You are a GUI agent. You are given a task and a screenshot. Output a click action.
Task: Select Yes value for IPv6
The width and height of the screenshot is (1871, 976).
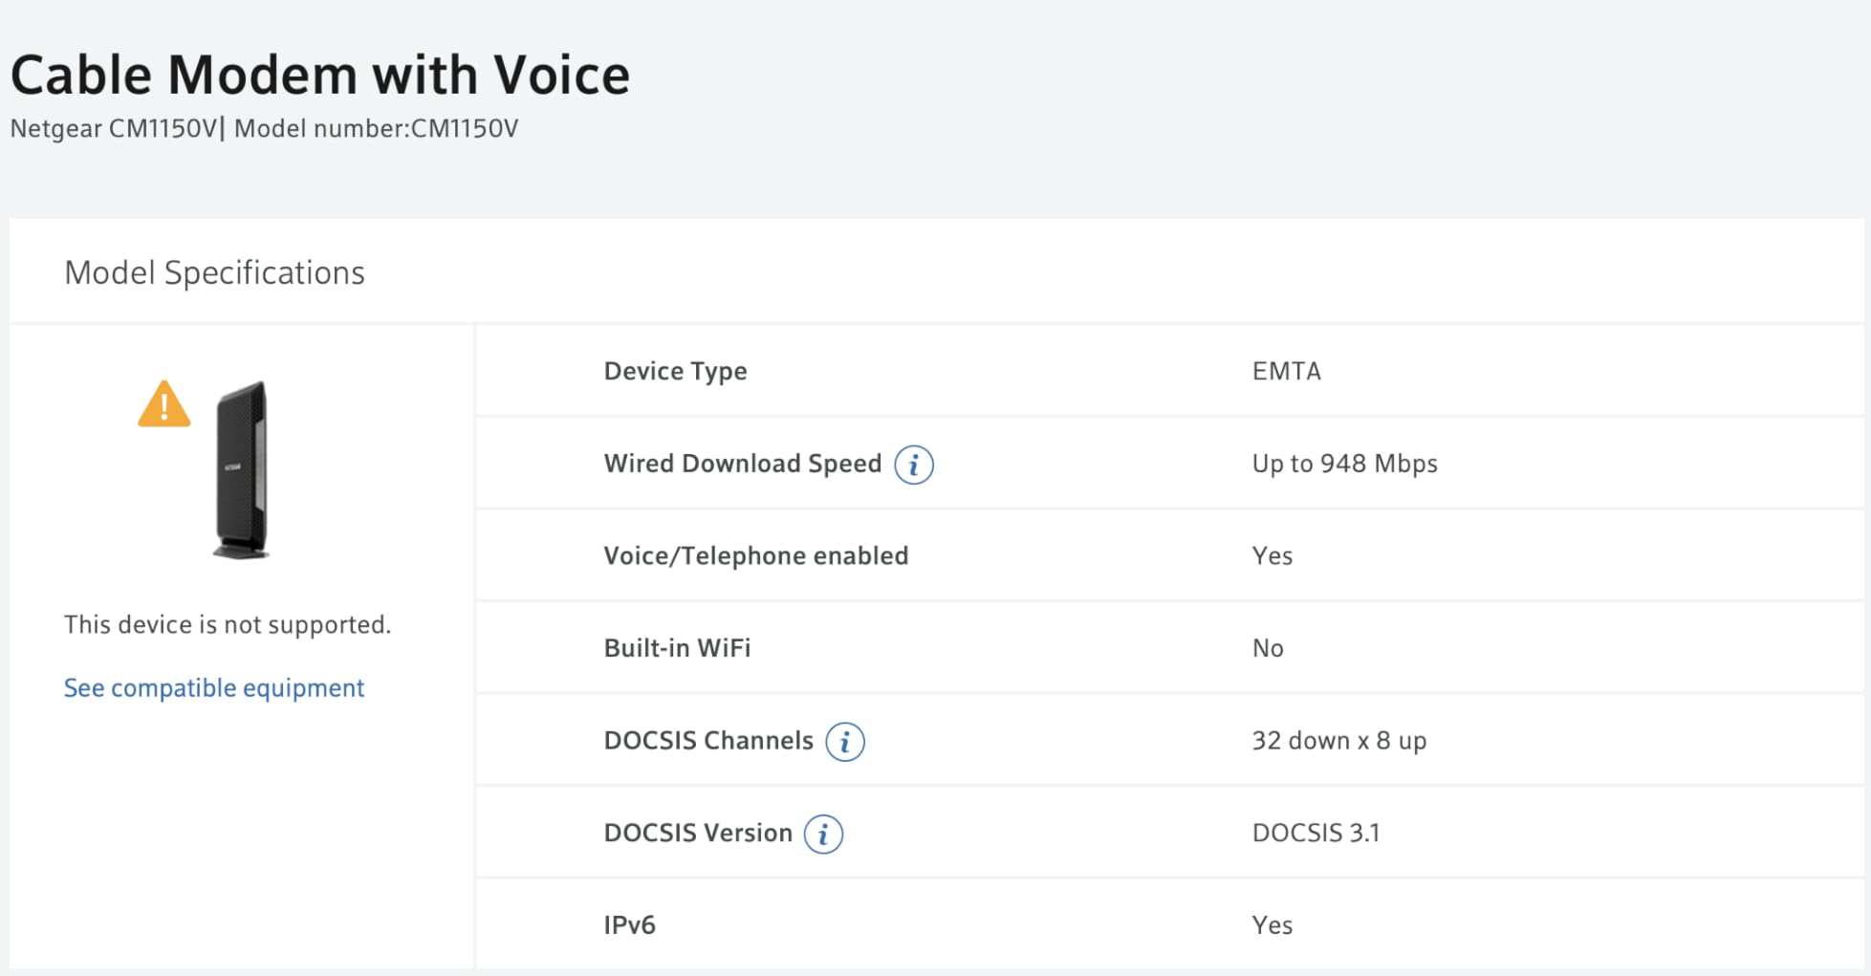pyautogui.click(x=1273, y=925)
